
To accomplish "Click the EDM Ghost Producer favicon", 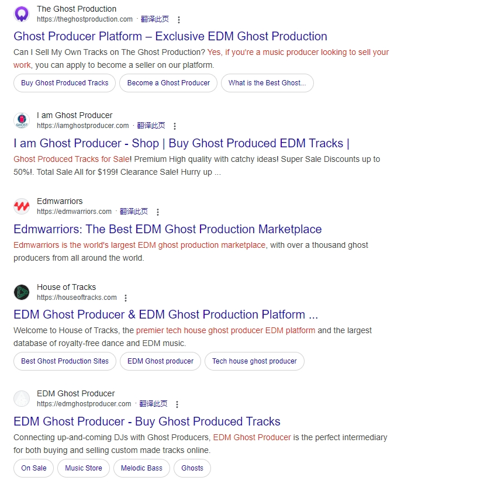I will click(22, 399).
